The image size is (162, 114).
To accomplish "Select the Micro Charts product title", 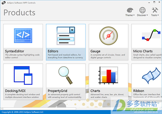I will 143,51.
